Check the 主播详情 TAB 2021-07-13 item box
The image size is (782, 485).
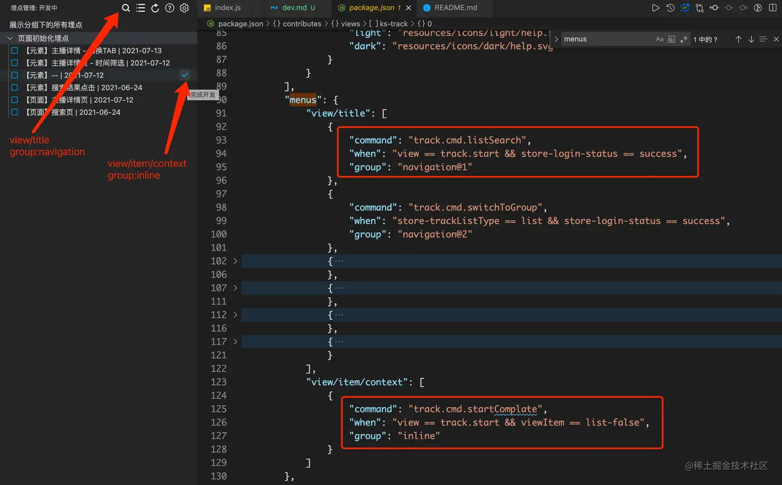[x=14, y=50]
